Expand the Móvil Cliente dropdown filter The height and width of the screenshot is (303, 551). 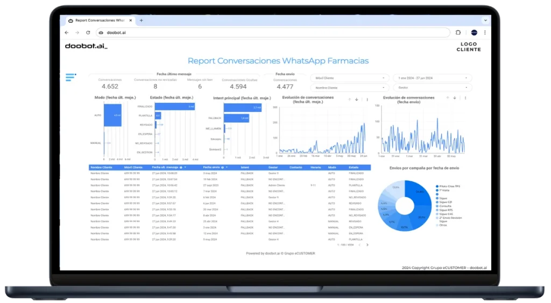[x=349, y=78]
